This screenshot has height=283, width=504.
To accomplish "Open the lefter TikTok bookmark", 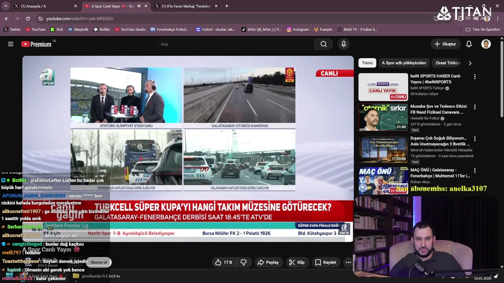I will coord(261,29).
